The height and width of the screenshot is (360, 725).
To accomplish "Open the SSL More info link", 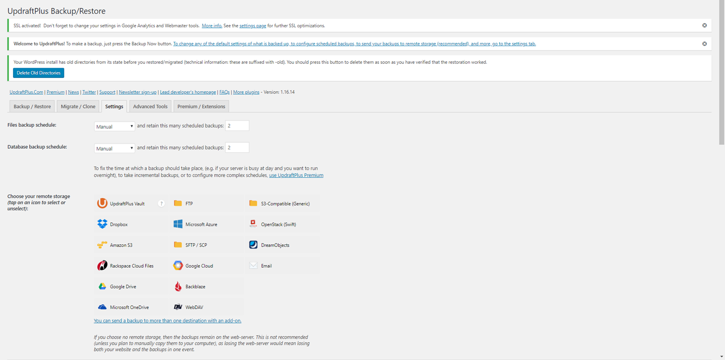I will (x=212, y=25).
